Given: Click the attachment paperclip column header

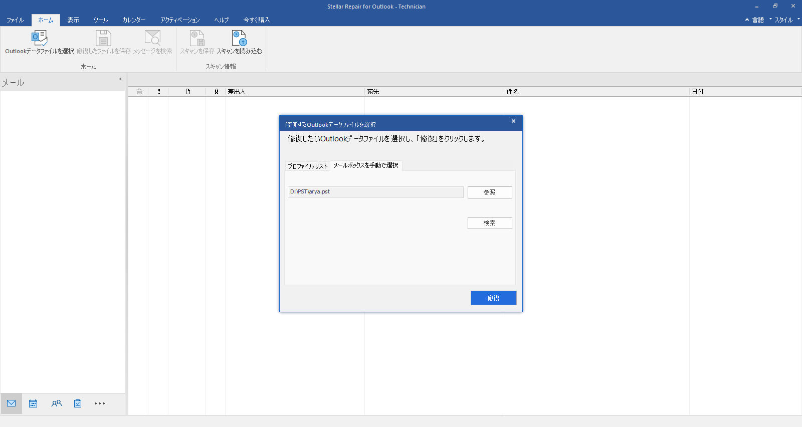Looking at the screenshot, I should pyautogui.click(x=217, y=92).
